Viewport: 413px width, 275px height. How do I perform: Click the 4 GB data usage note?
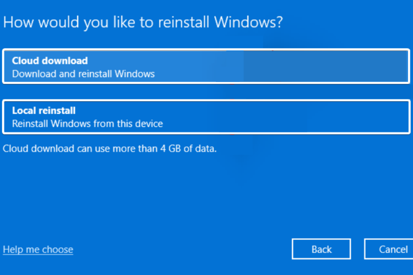pos(110,148)
